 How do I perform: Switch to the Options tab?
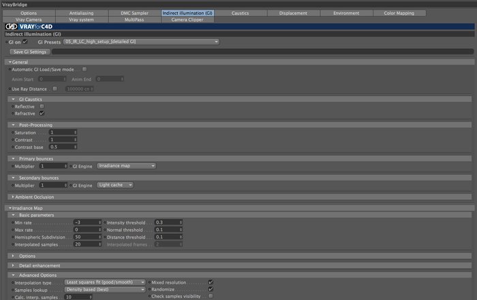[x=29, y=13]
